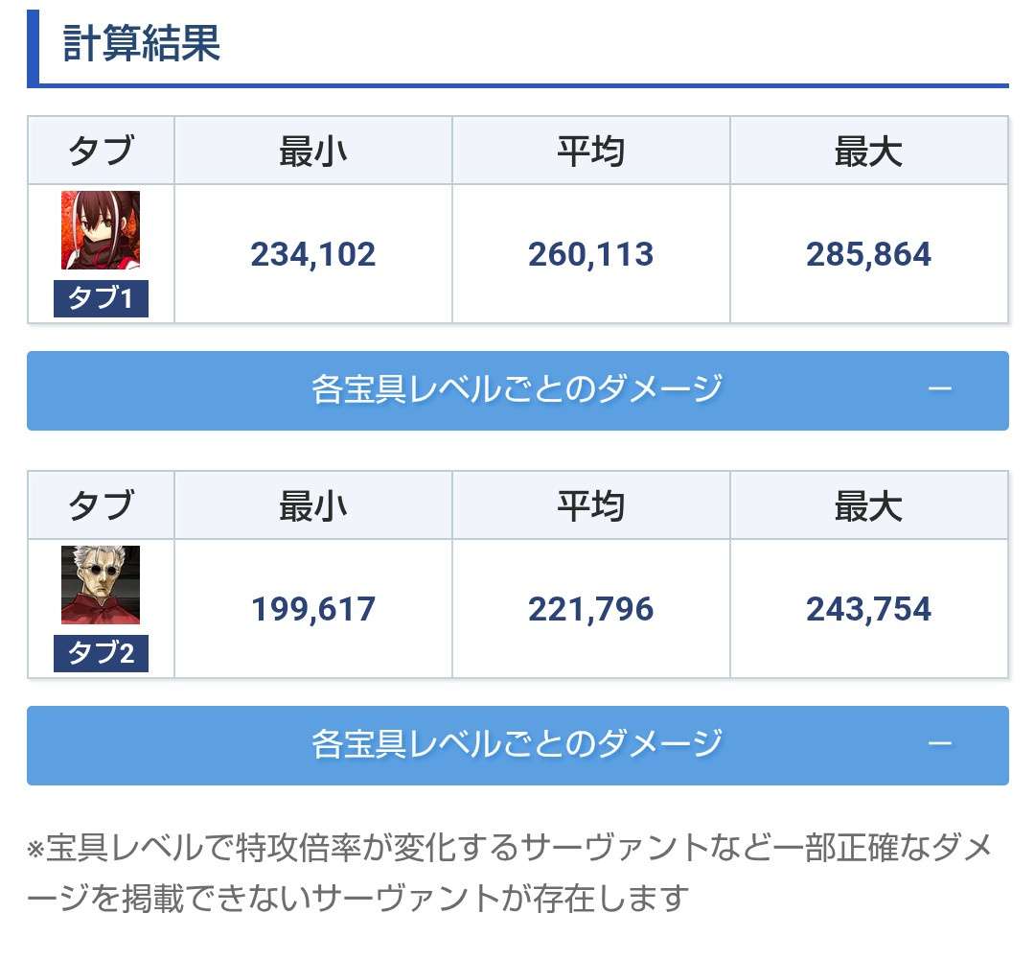Click the sunglasses servant portrait

101,585
